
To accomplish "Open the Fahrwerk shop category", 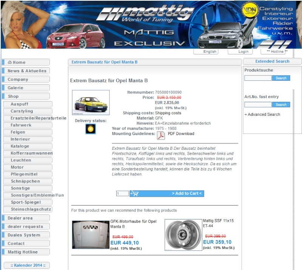I will (28, 125).
